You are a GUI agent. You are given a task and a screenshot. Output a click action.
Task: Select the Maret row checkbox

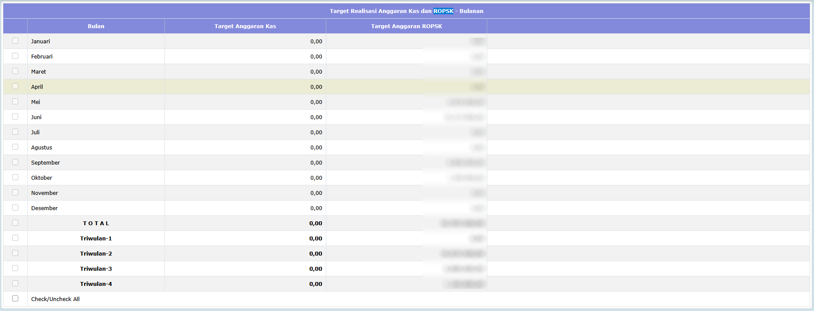click(15, 71)
